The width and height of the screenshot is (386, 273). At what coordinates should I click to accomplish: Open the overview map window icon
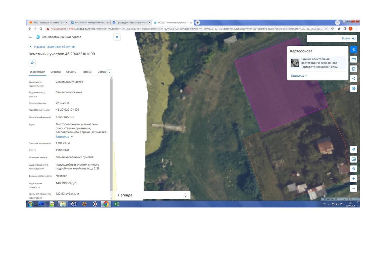tap(354, 159)
